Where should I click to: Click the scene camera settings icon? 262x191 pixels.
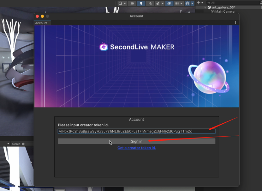coord(177,3)
